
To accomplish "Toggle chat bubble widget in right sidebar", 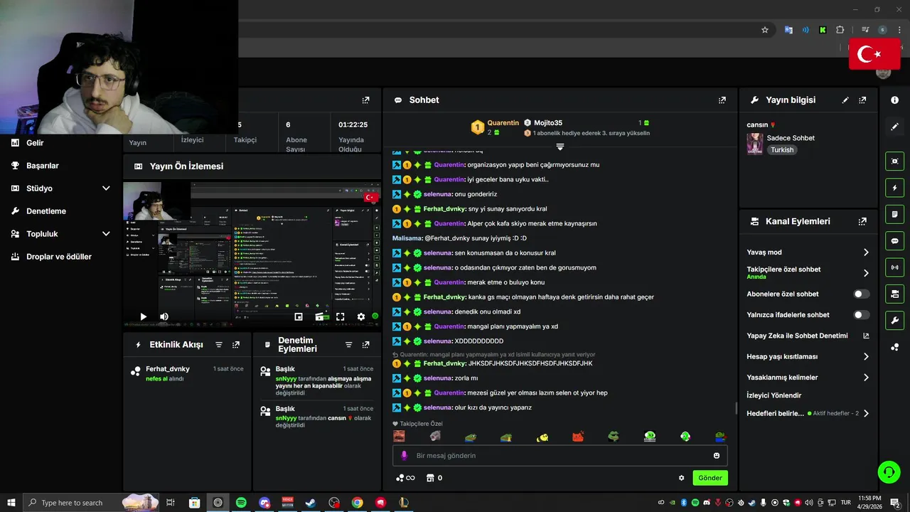I will click(894, 241).
